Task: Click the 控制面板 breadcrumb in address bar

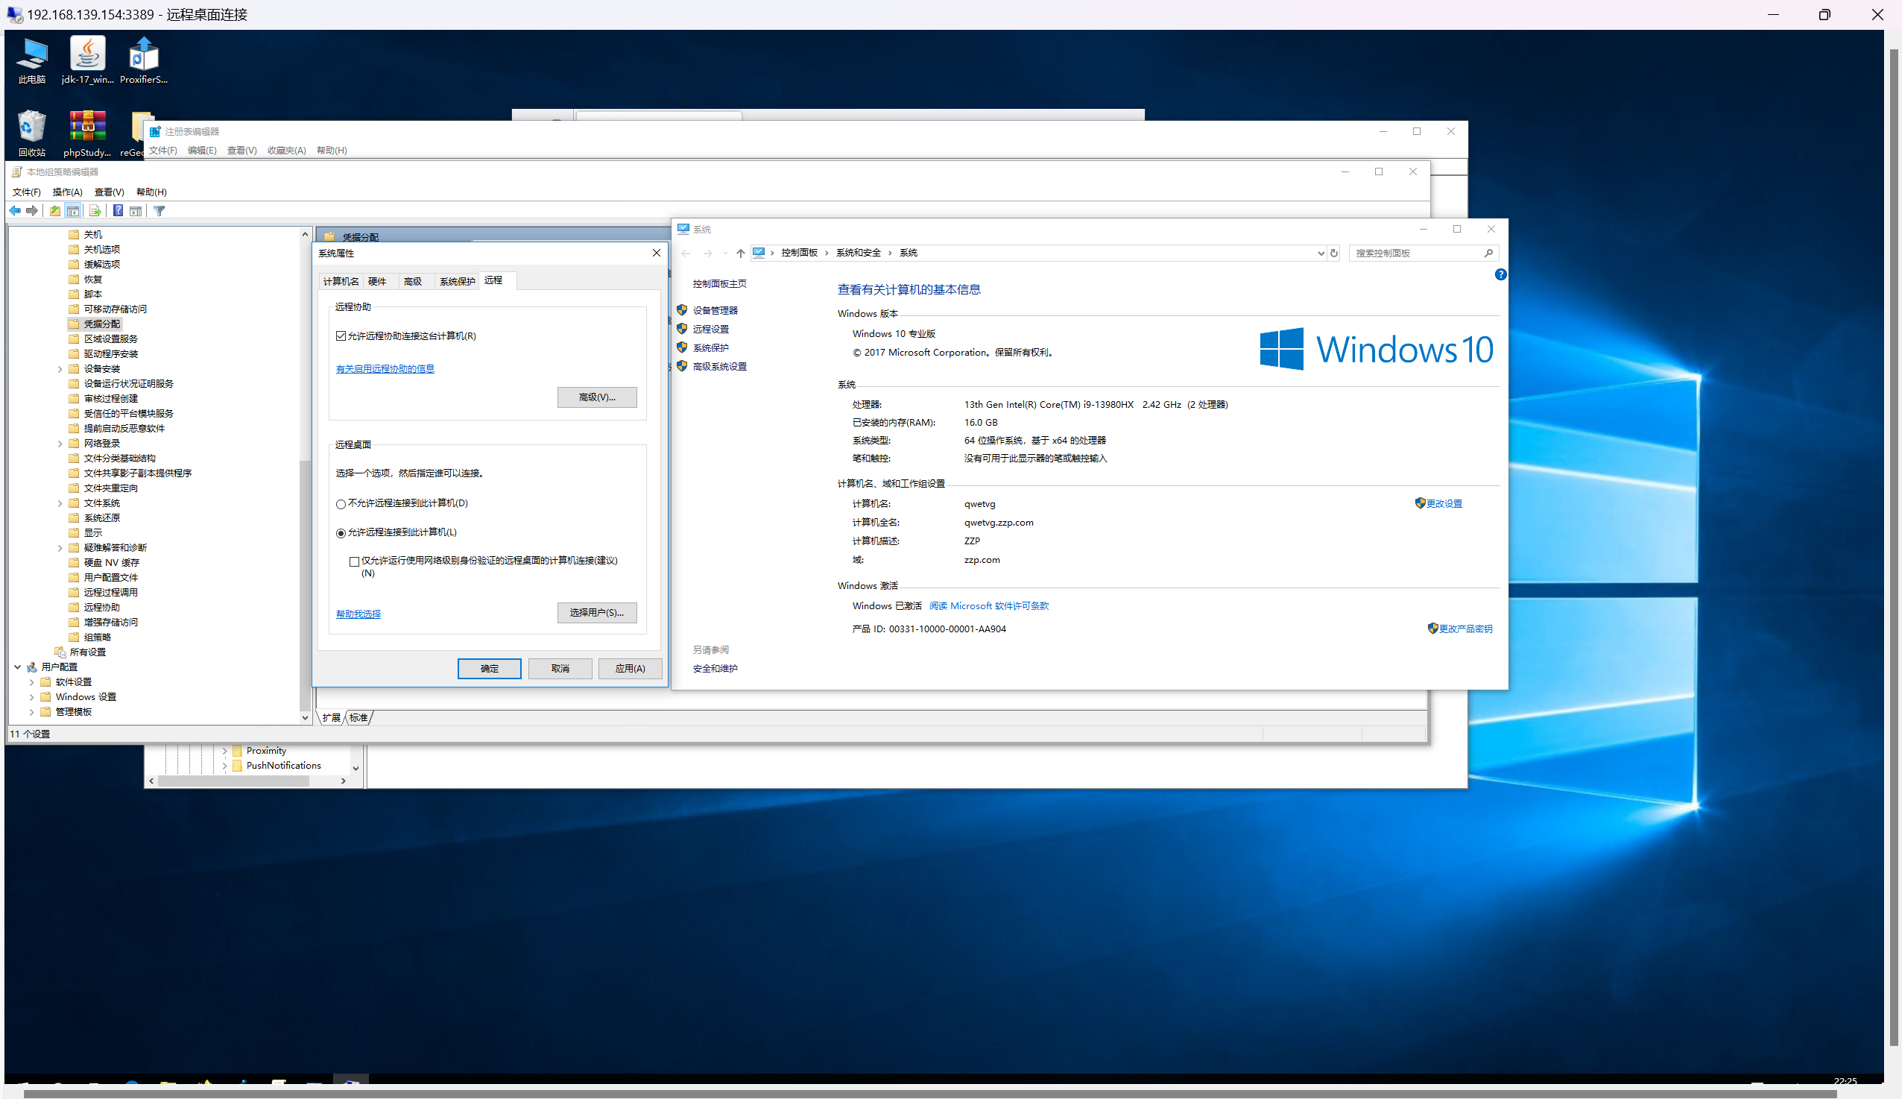Action: pos(799,253)
